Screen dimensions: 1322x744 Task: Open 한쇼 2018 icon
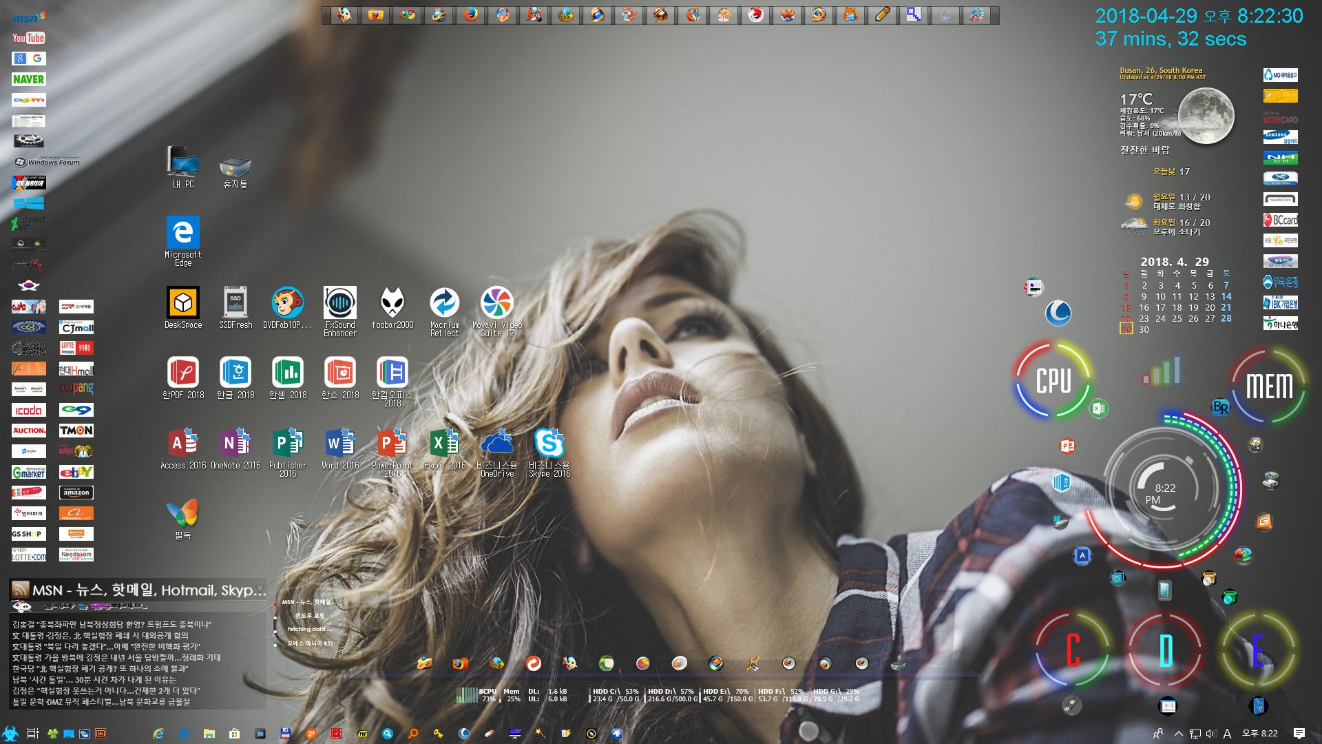[x=340, y=378]
